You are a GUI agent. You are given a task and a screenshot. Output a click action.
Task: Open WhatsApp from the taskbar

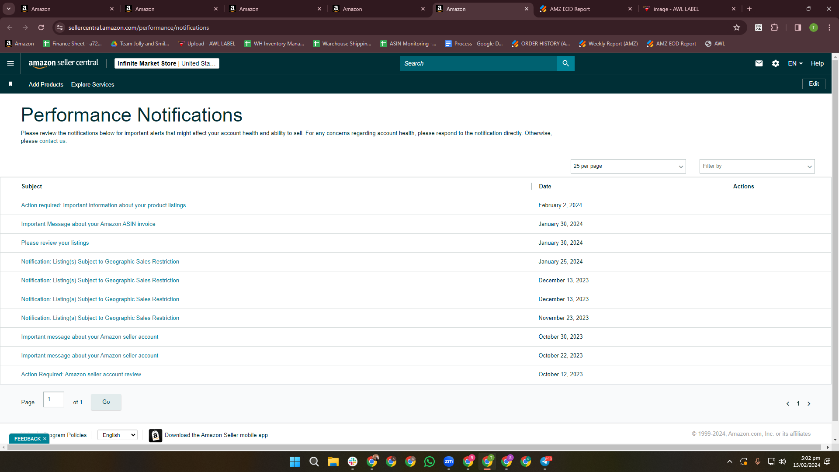click(x=430, y=462)
